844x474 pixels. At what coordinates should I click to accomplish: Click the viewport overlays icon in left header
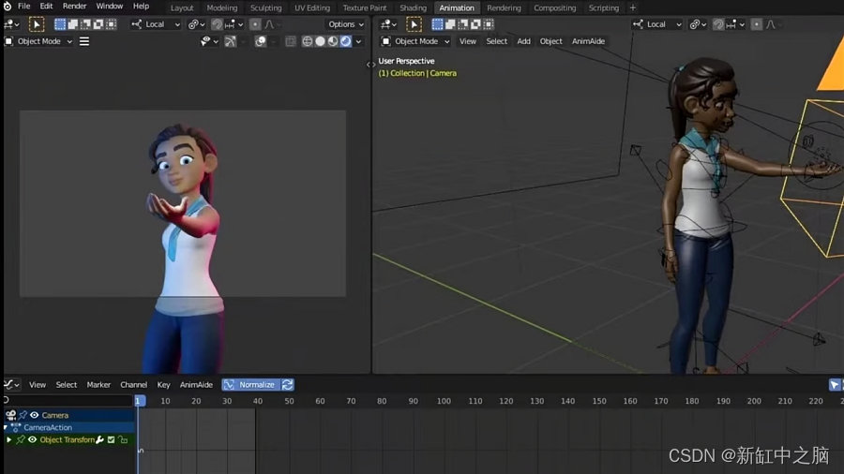click(261, 41)
